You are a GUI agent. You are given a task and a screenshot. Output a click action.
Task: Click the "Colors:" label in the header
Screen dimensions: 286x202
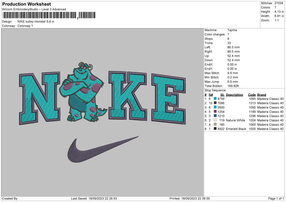266,8
